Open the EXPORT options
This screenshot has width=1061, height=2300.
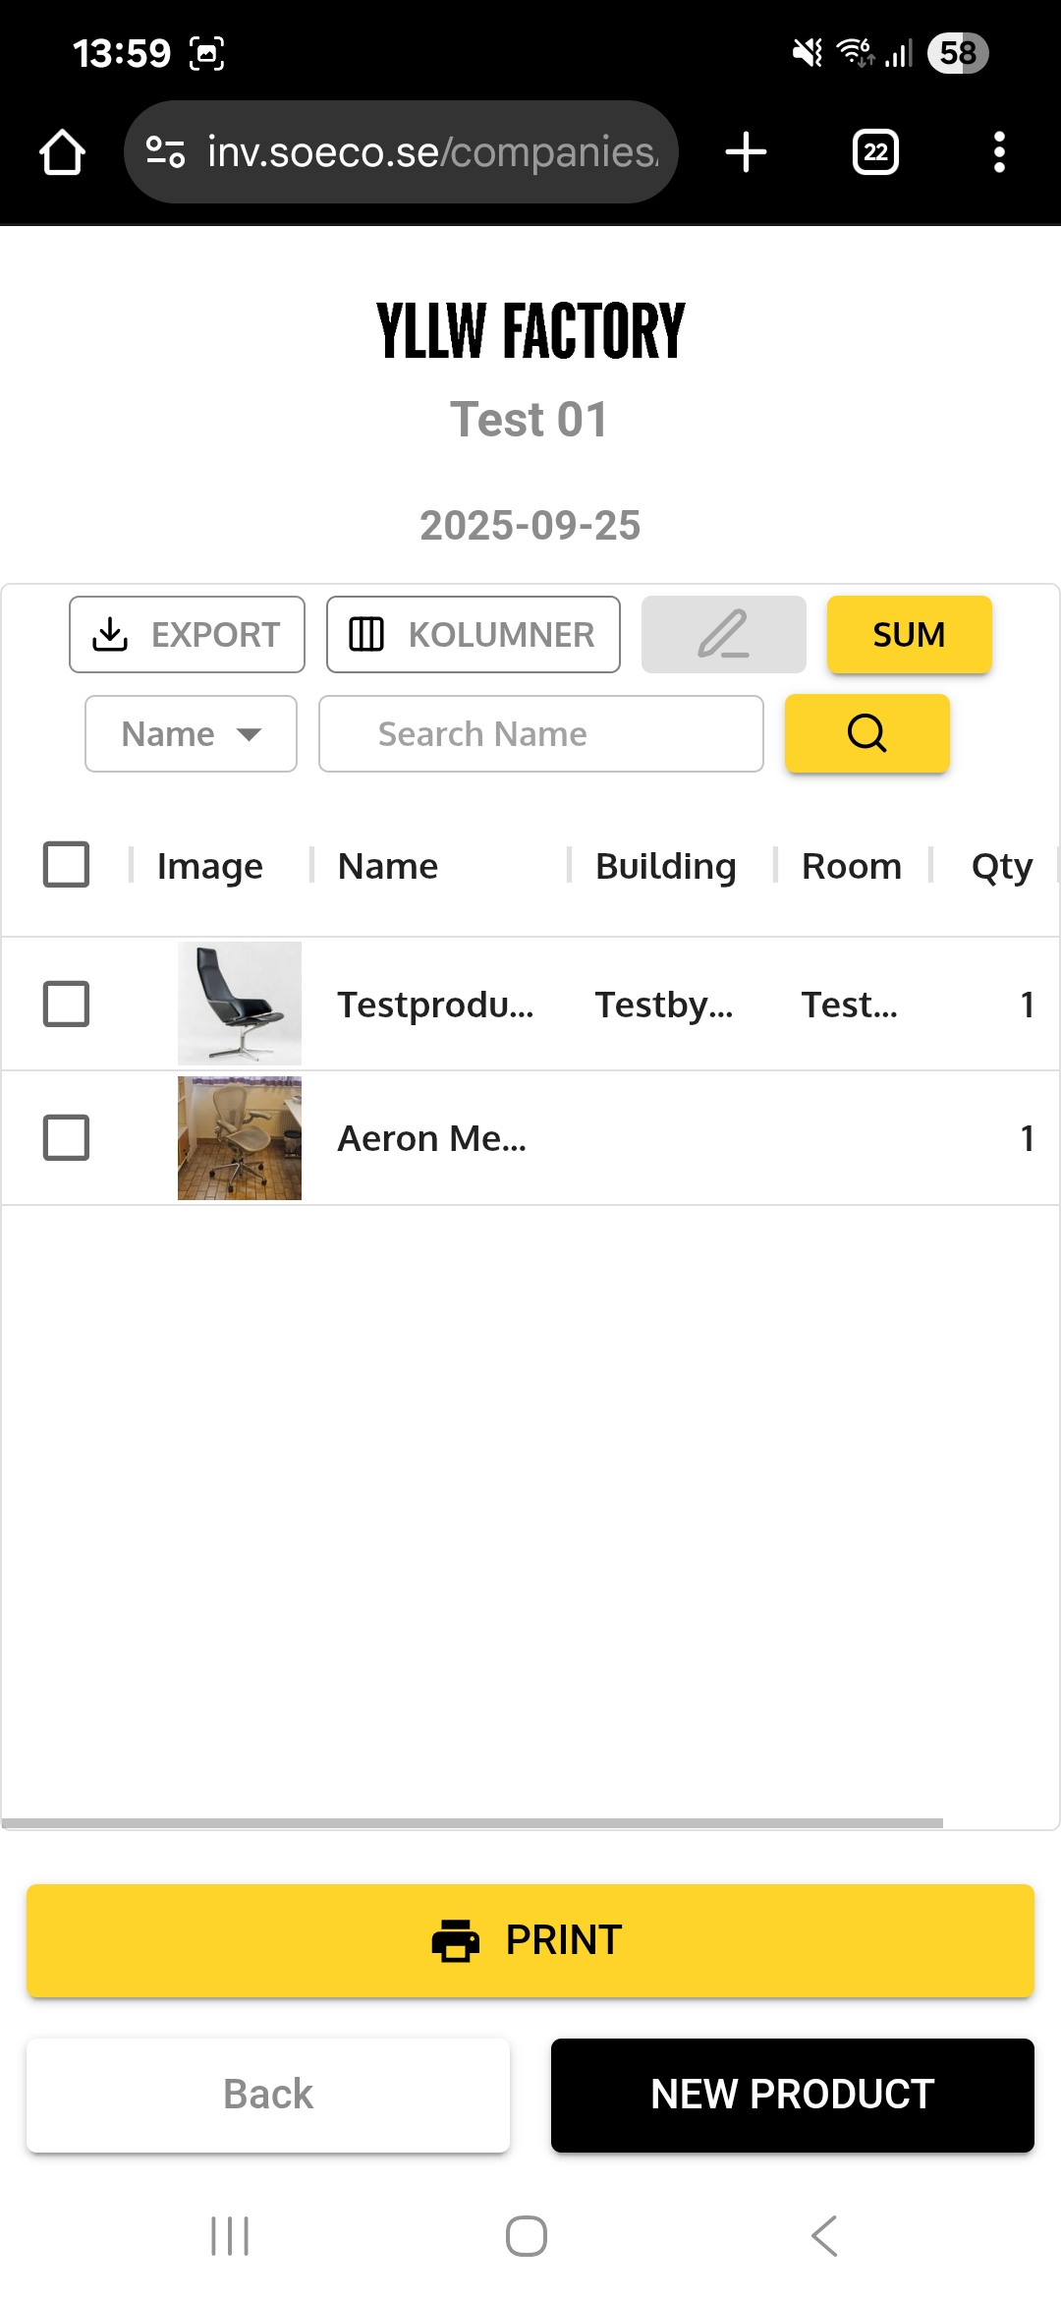point(187,635)
